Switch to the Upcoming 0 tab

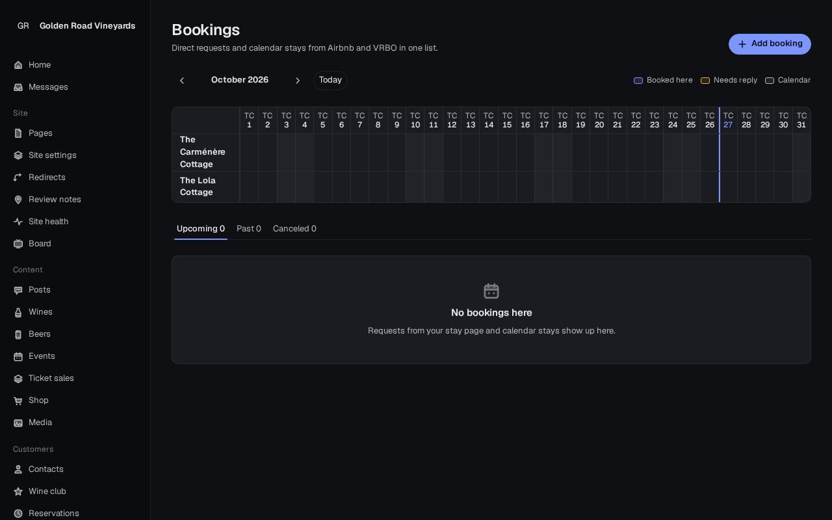(201, 229)
